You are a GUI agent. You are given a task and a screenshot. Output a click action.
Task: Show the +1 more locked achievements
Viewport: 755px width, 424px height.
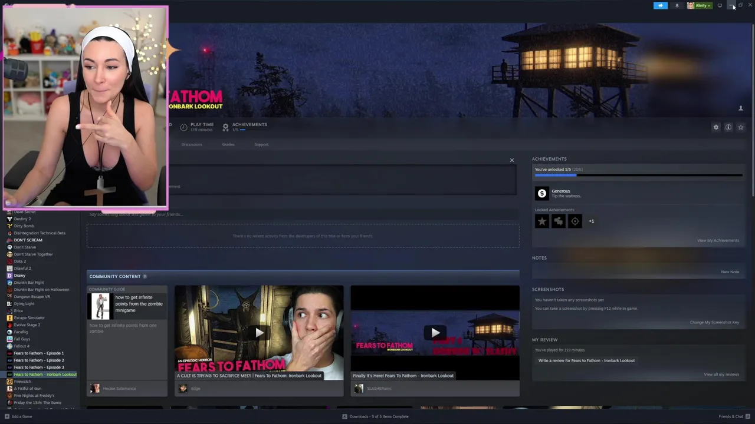click(591, 221)
